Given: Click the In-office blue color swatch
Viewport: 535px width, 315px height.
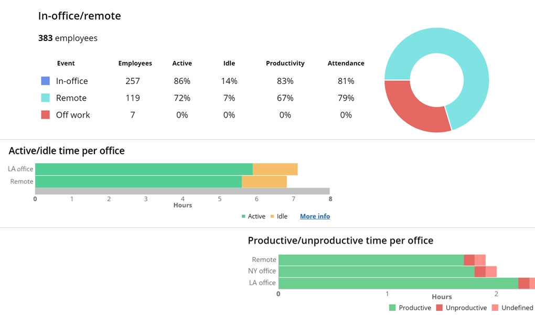Looking at the screenshot, I should pyautogui.click(x=45, y=81).
